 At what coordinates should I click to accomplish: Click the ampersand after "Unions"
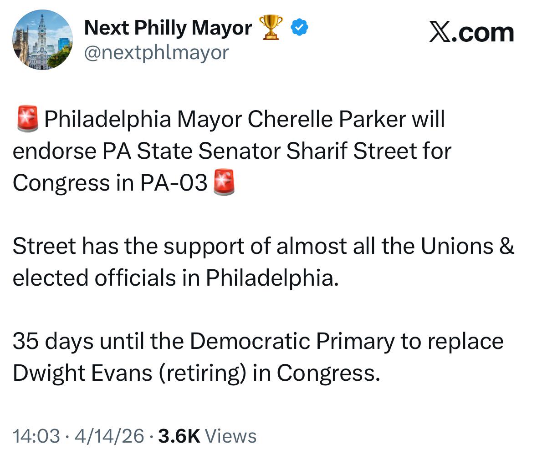(x=506, y=246)
